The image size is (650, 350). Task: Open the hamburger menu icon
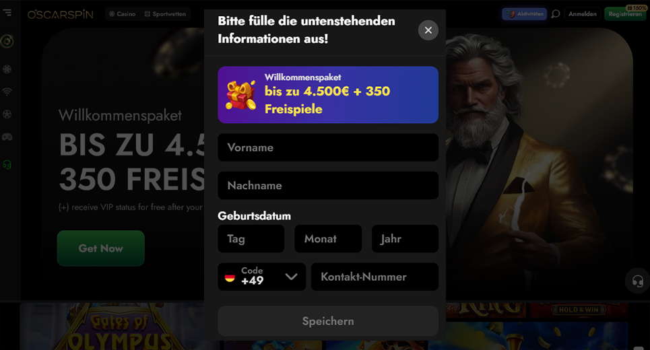point(7,13)
